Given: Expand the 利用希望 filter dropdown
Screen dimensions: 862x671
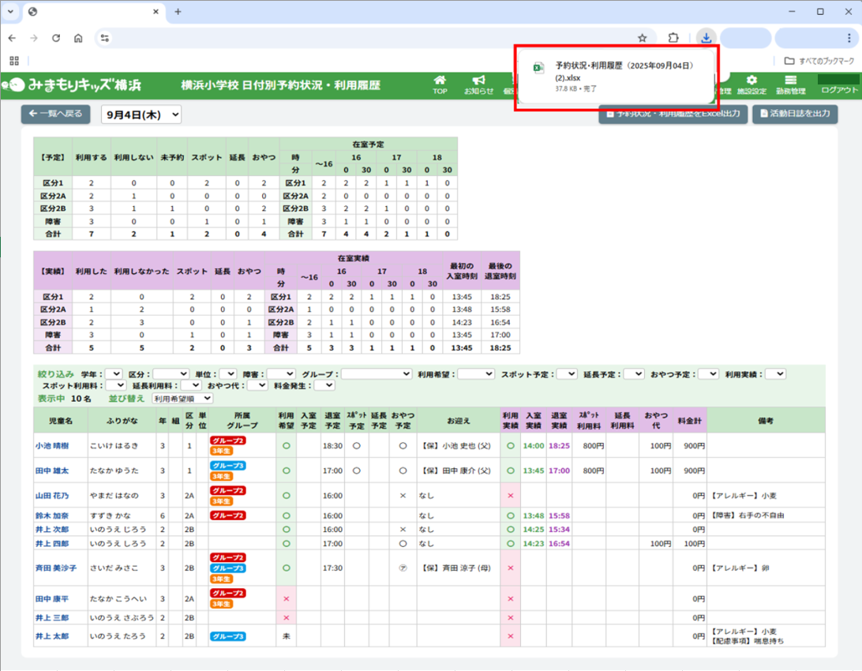Looking at the screenshot, I should pos(476,373).
